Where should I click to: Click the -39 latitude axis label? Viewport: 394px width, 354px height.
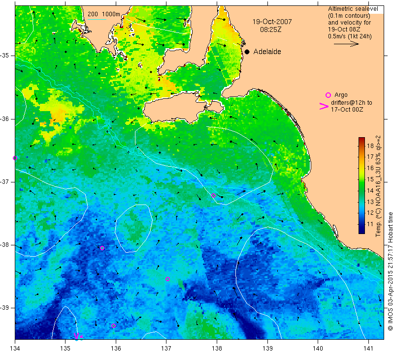coord(4,308)
